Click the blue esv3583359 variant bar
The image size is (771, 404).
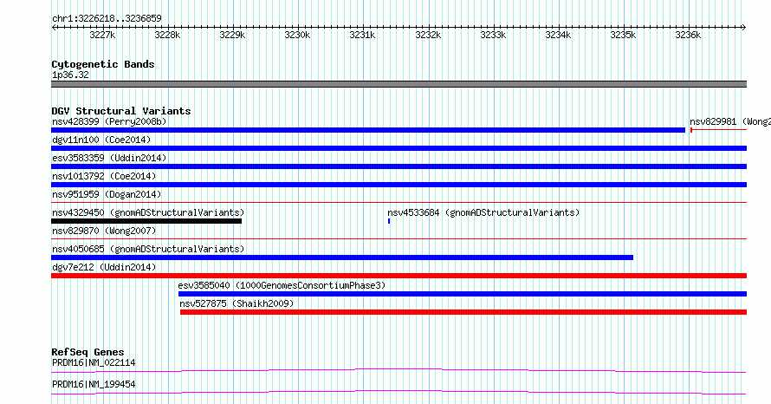398,166
